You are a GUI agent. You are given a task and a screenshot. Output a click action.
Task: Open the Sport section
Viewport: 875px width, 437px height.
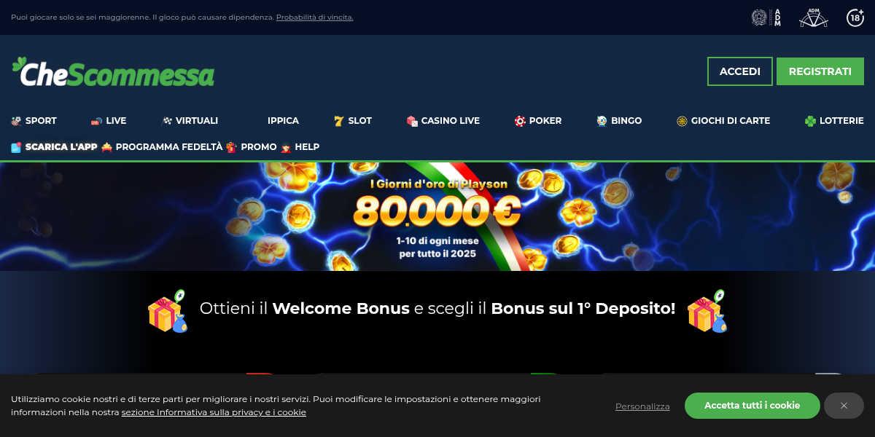(34, 121)
